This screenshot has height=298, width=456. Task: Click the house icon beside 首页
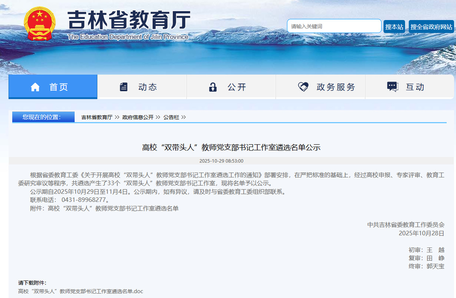[x=35, y=87]
